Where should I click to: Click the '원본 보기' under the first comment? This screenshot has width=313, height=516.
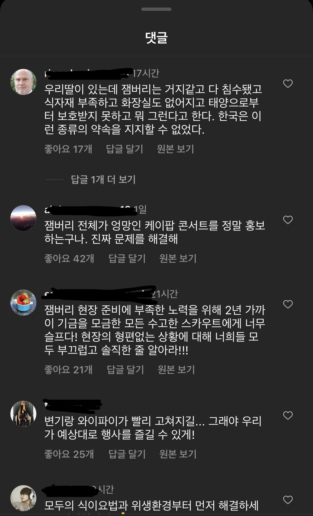click(x=176, y=149)
